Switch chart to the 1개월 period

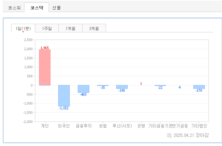(71, 28)
